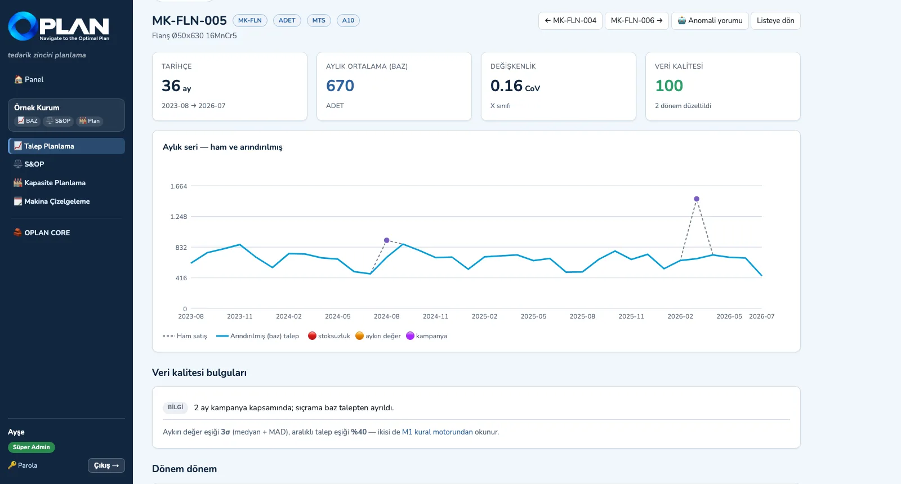The height and width of the screenshot is (484, 901).
Task: Click the purple kampanya legend dot
Action: click(x=410, y=336)
